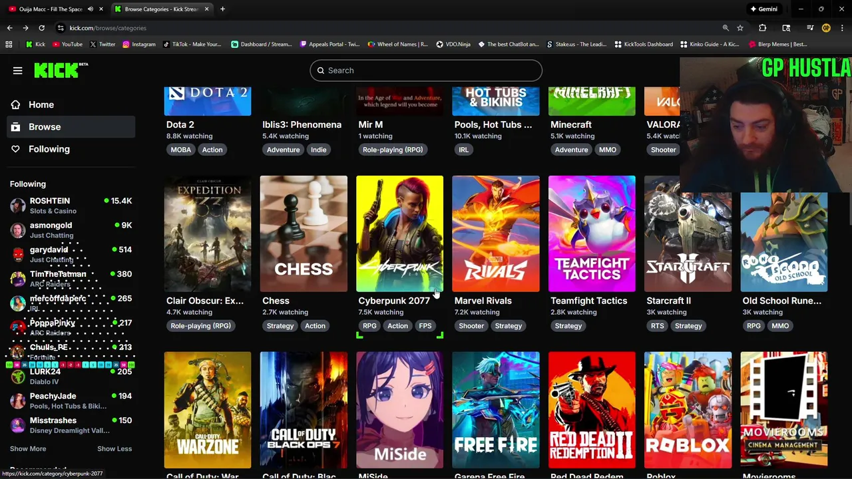Open the Kick bookmark
This screenshot has height=479, width=852.
[x=36, y=45]
